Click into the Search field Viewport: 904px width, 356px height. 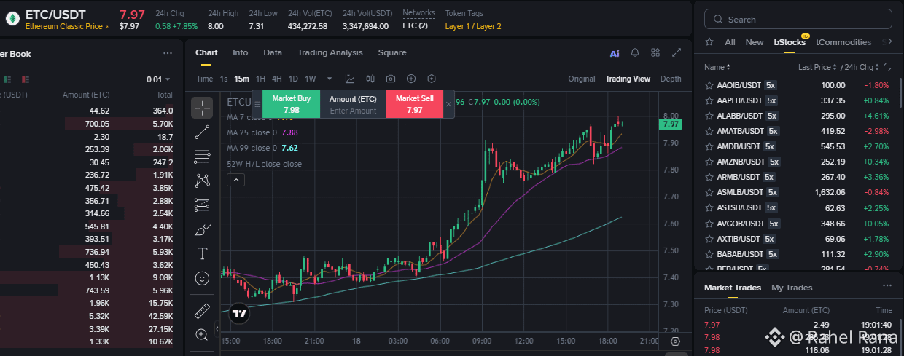tap(800, 20)
